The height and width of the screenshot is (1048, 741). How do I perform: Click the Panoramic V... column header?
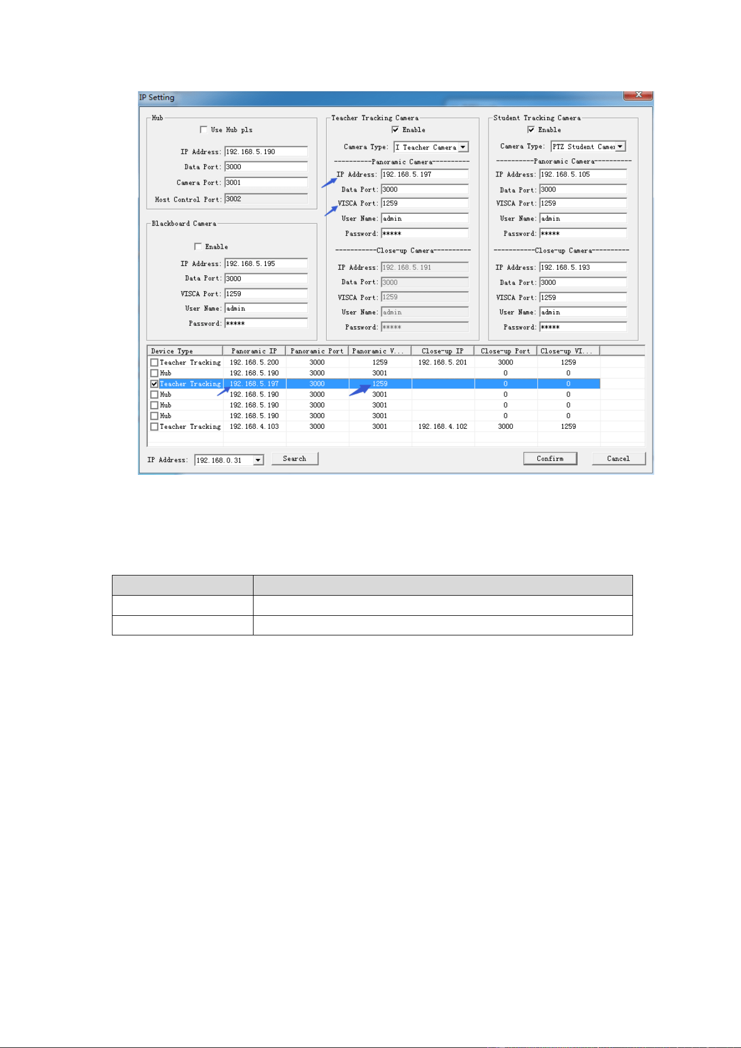pos(380,351)
